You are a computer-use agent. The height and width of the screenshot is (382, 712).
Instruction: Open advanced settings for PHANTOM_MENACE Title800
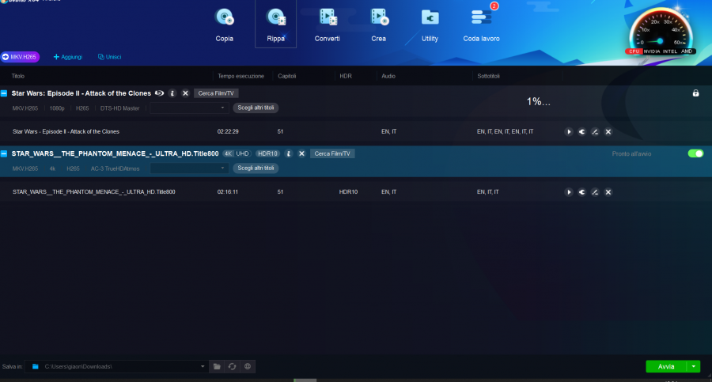click(x=581, y=192)
